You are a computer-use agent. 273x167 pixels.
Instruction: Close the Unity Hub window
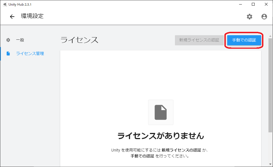click(x=266, y=4)
